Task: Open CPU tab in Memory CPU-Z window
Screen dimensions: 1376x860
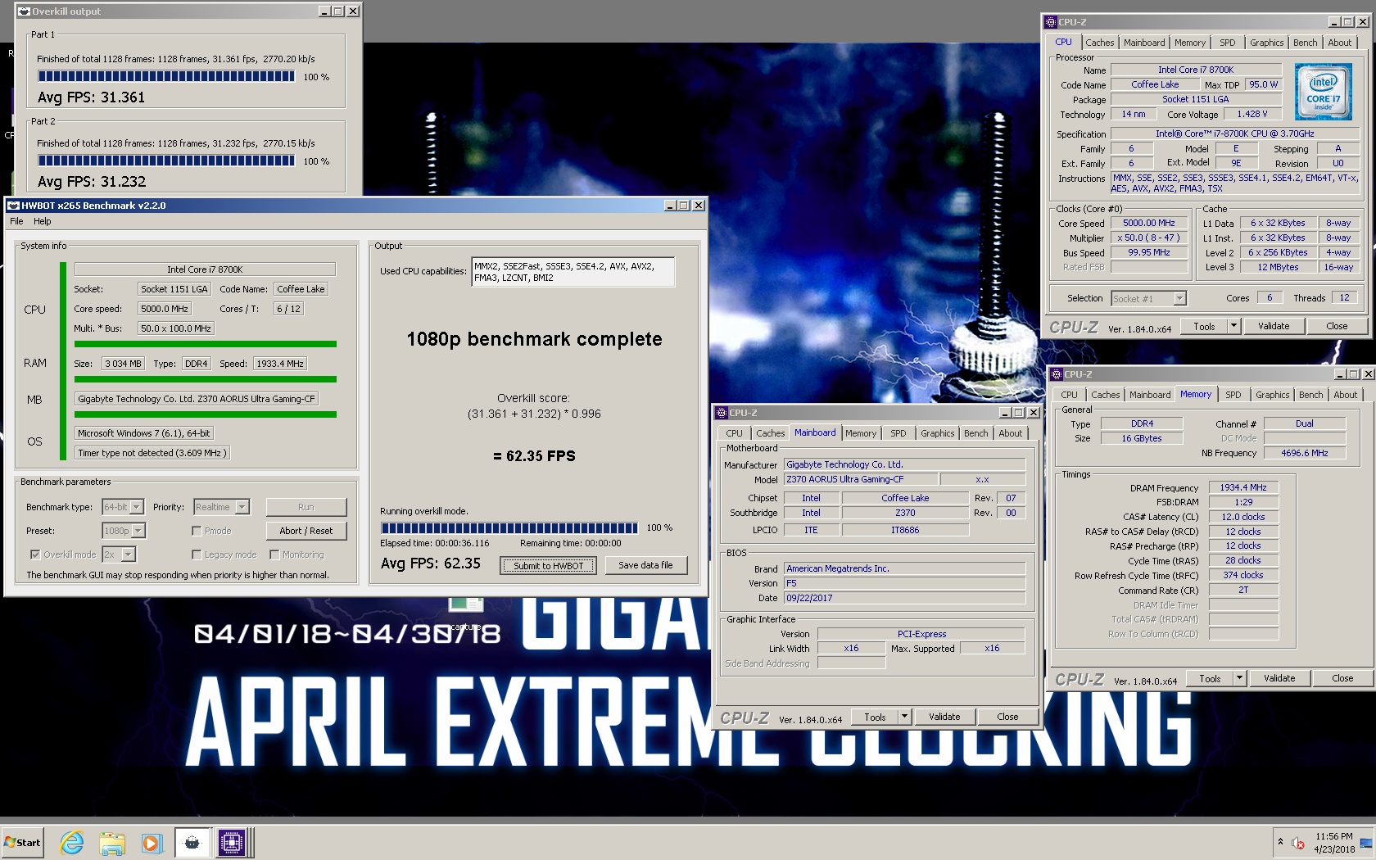Action: click(x=1069, y=395)
